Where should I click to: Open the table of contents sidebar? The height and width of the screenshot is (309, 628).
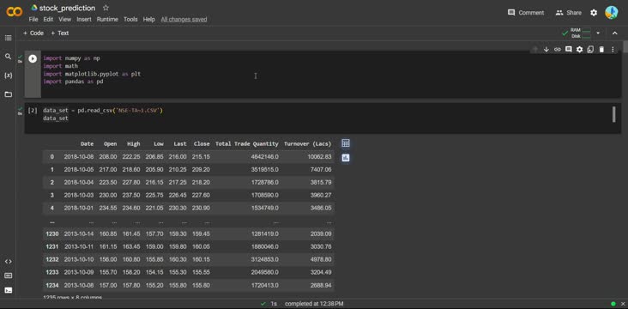pyautogui.click(x=8, y=38)
